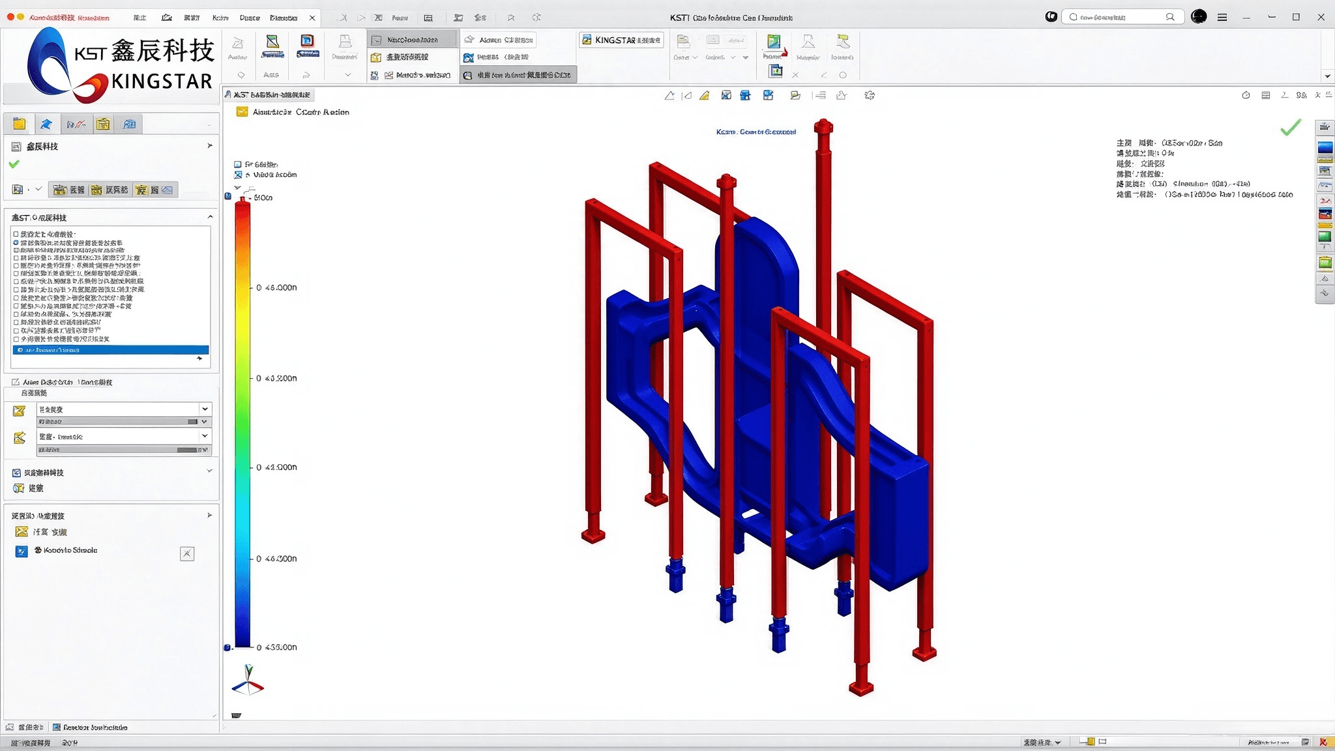Viewport: 1335px width, 751px height.
Task: Click the blue display icon in right sidebar
Action: point(1325,147)
